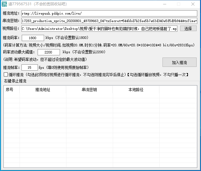201x171 pixels.
Task: Click the 推流码率 field showing 1800
Action: tap(33, 38)
